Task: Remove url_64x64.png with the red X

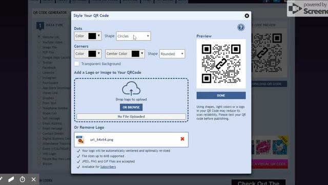Action: 182,139
